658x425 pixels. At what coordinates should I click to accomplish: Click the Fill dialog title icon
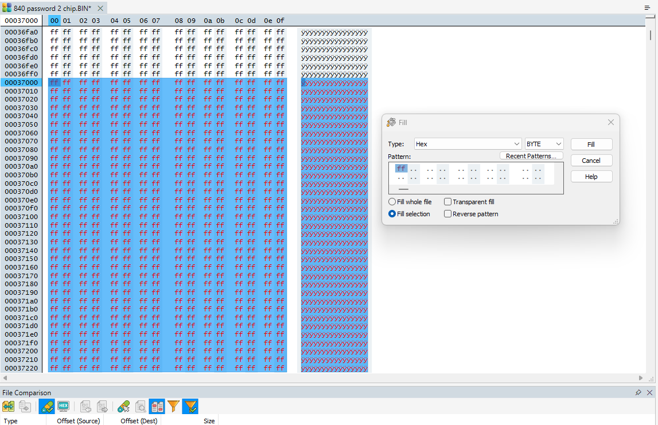(x=391, y=122)
